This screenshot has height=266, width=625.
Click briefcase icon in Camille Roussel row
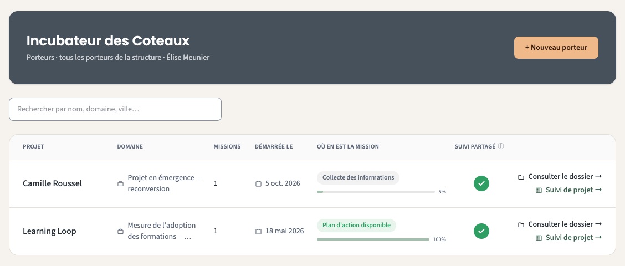coord(120,184)
